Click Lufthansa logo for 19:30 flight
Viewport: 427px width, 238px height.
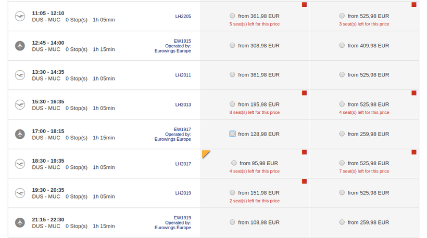tap(20, 193)
